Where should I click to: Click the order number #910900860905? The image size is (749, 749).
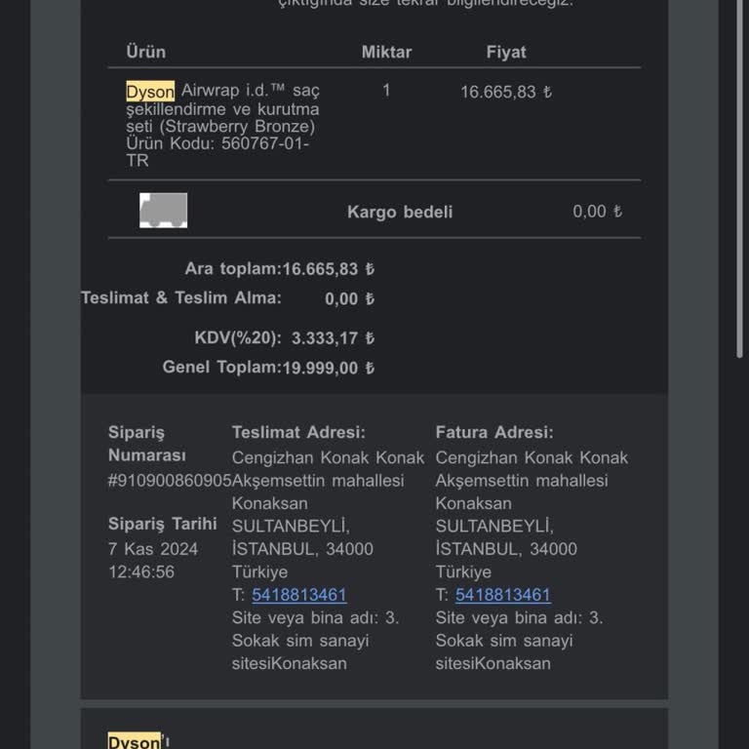pyautogui.click(x=170, y=480)
